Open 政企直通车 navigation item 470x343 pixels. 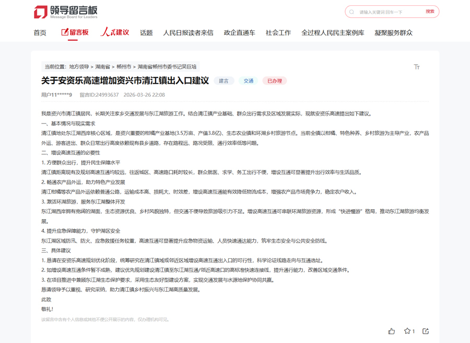239,33
